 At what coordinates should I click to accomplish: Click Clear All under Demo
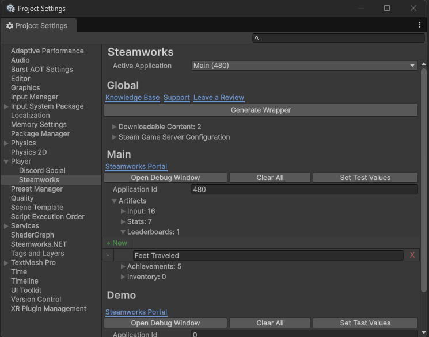[x=269, y=323]
